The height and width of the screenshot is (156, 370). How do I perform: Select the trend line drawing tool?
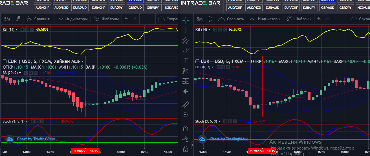186,30
